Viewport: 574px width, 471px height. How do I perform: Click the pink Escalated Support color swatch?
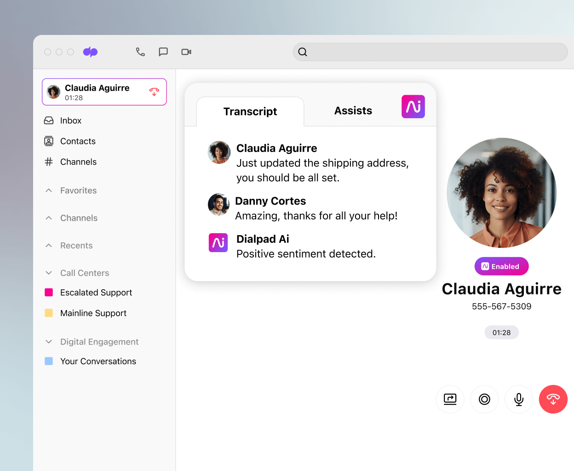click(x=49, y=293)
